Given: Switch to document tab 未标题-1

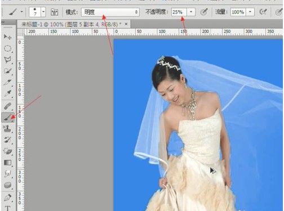Looking at the screenshot, I should pos(71,24).
